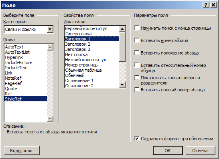Screen dimensions: 219x159
Task: Click down arrow of Поля list scrollbar
Action: [x=50, y=119]
